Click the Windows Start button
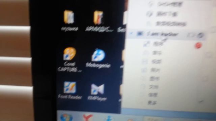This screenshot has width=216, height=121. coord(66,118)
